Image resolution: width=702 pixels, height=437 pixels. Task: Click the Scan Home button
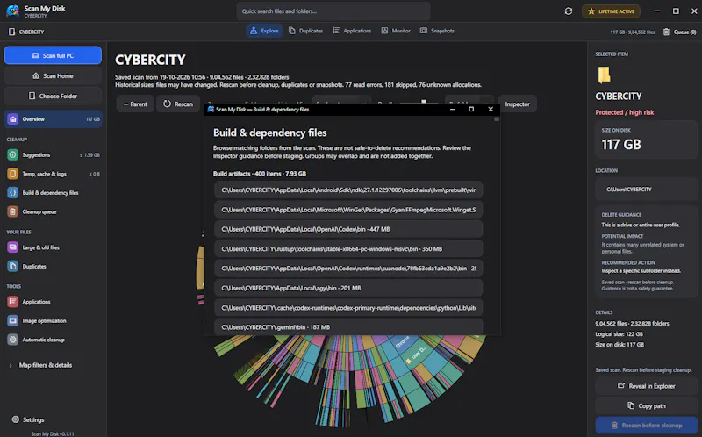click(x=53, y=75)
